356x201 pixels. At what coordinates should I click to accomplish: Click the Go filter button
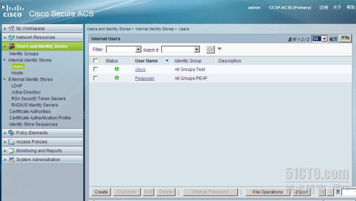[x=210, y=49]
